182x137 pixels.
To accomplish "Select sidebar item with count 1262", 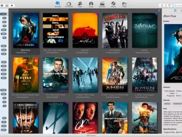I will 3,14.
